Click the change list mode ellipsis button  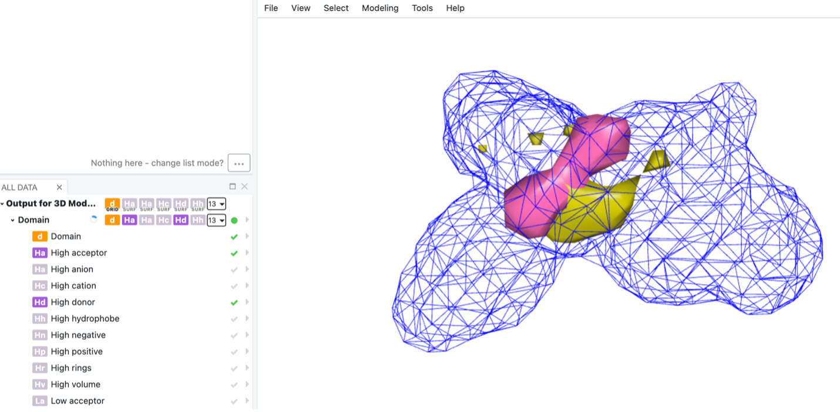[x=238, y=163]
